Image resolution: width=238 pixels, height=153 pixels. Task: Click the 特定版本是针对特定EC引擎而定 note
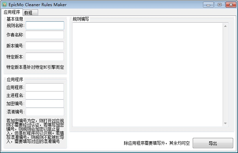35,67
